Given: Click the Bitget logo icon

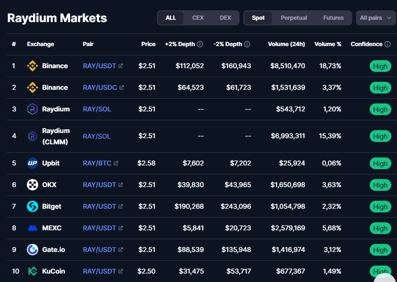Looking at the screenshot, I should tap(33, 206).
